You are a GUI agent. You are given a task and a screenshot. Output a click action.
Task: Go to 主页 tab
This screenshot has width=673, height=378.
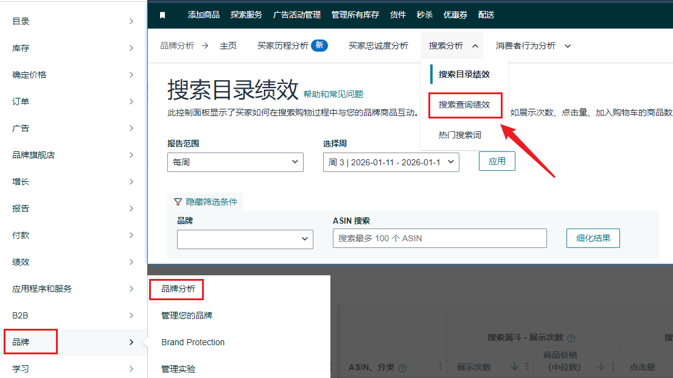[x=228, y=46]
